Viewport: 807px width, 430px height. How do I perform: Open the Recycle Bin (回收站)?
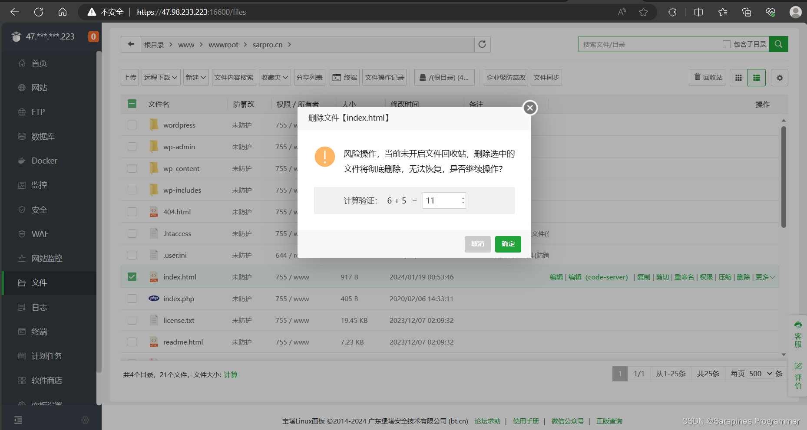pos(708,77)
